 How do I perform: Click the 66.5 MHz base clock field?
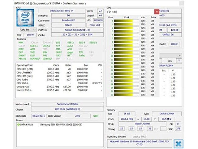tap(166, 119)
